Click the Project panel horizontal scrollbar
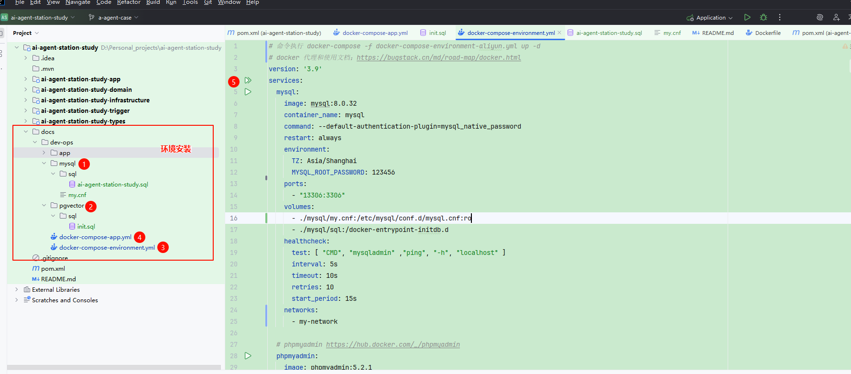This screenshot has width=851, height=374. click(x=115, y=367)
